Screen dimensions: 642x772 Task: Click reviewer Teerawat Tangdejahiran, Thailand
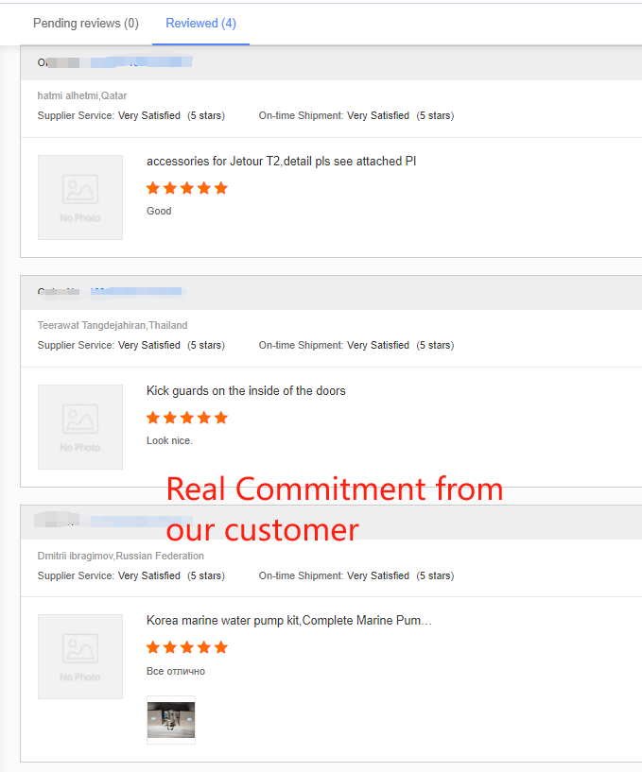pyautogui.click(x=113, y=325)
